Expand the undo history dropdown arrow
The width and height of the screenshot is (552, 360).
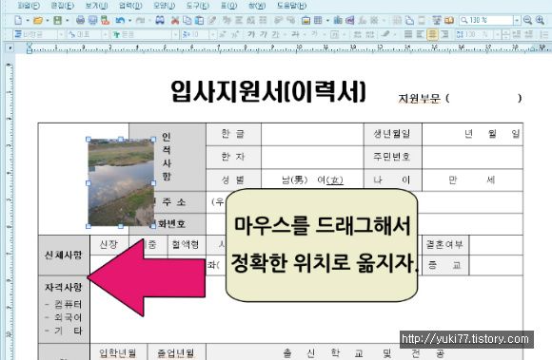(x=129, y=20)
